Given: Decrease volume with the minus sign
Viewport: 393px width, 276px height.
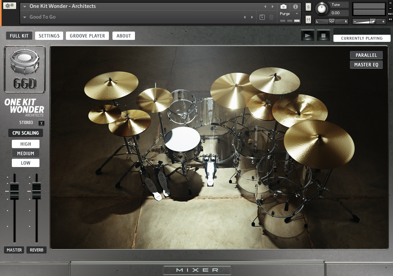Looking at the screenshot, I should (x=355, y=22).
